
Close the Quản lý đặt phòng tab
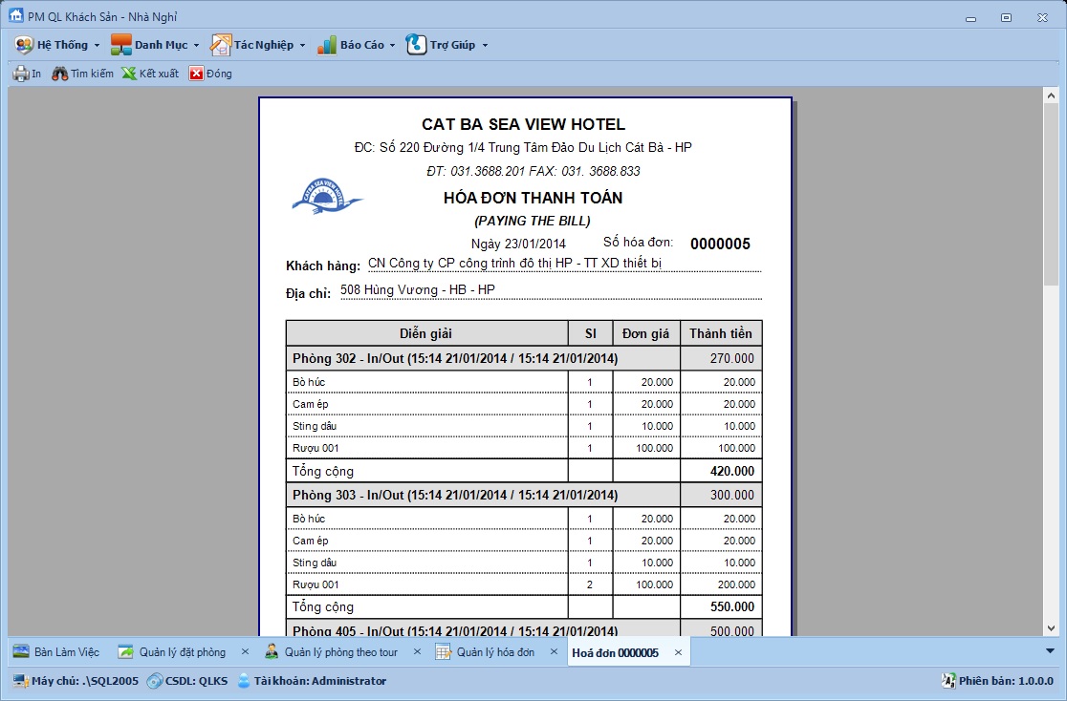click(x=245, y=652)
